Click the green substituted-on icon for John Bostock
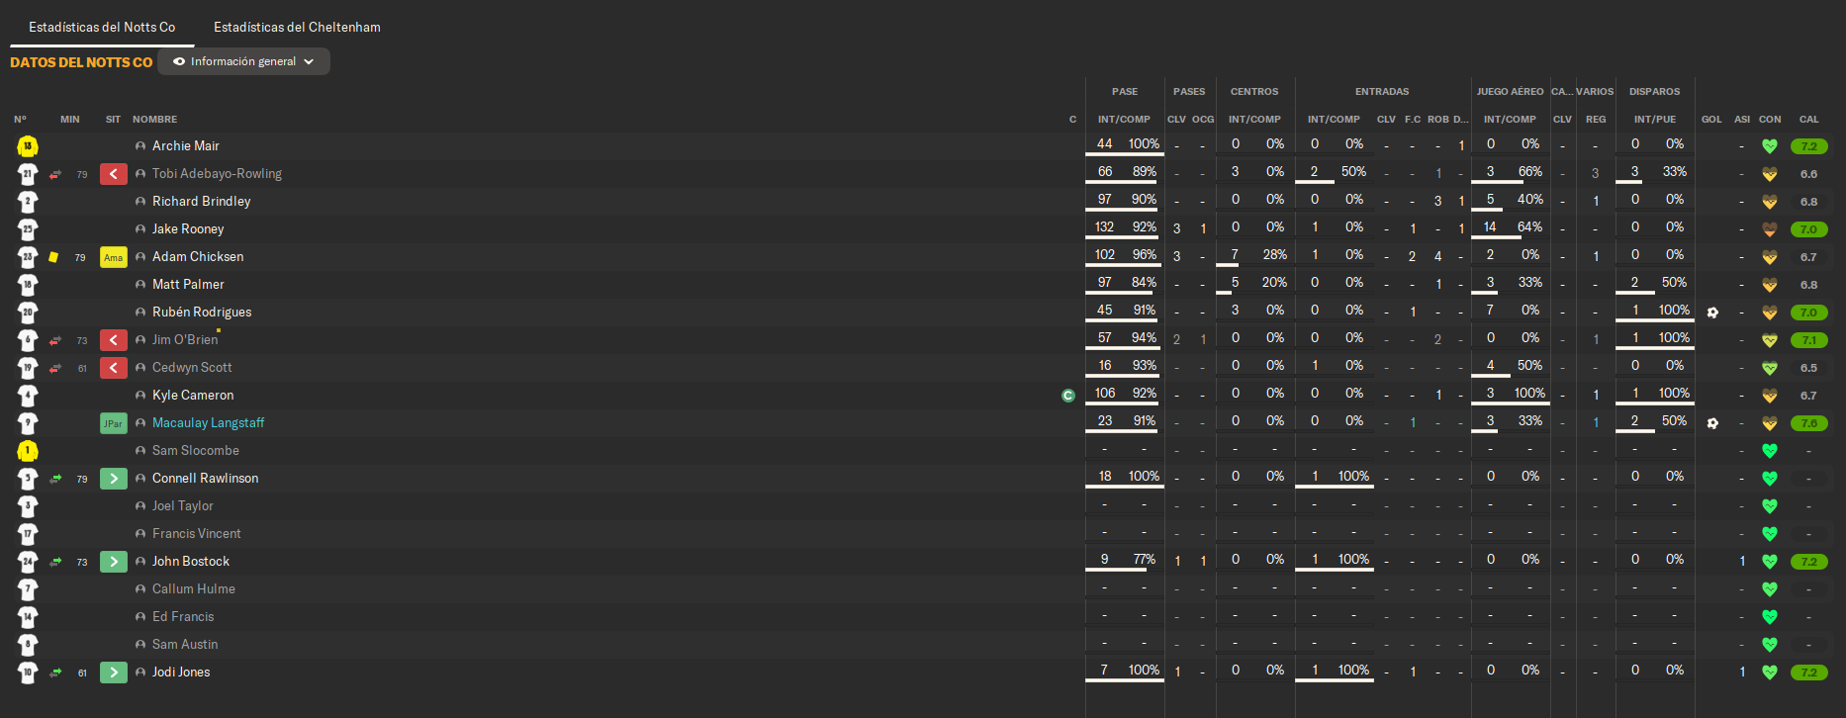This screenshot has height=718, width=1846. (x=114, y=562)
